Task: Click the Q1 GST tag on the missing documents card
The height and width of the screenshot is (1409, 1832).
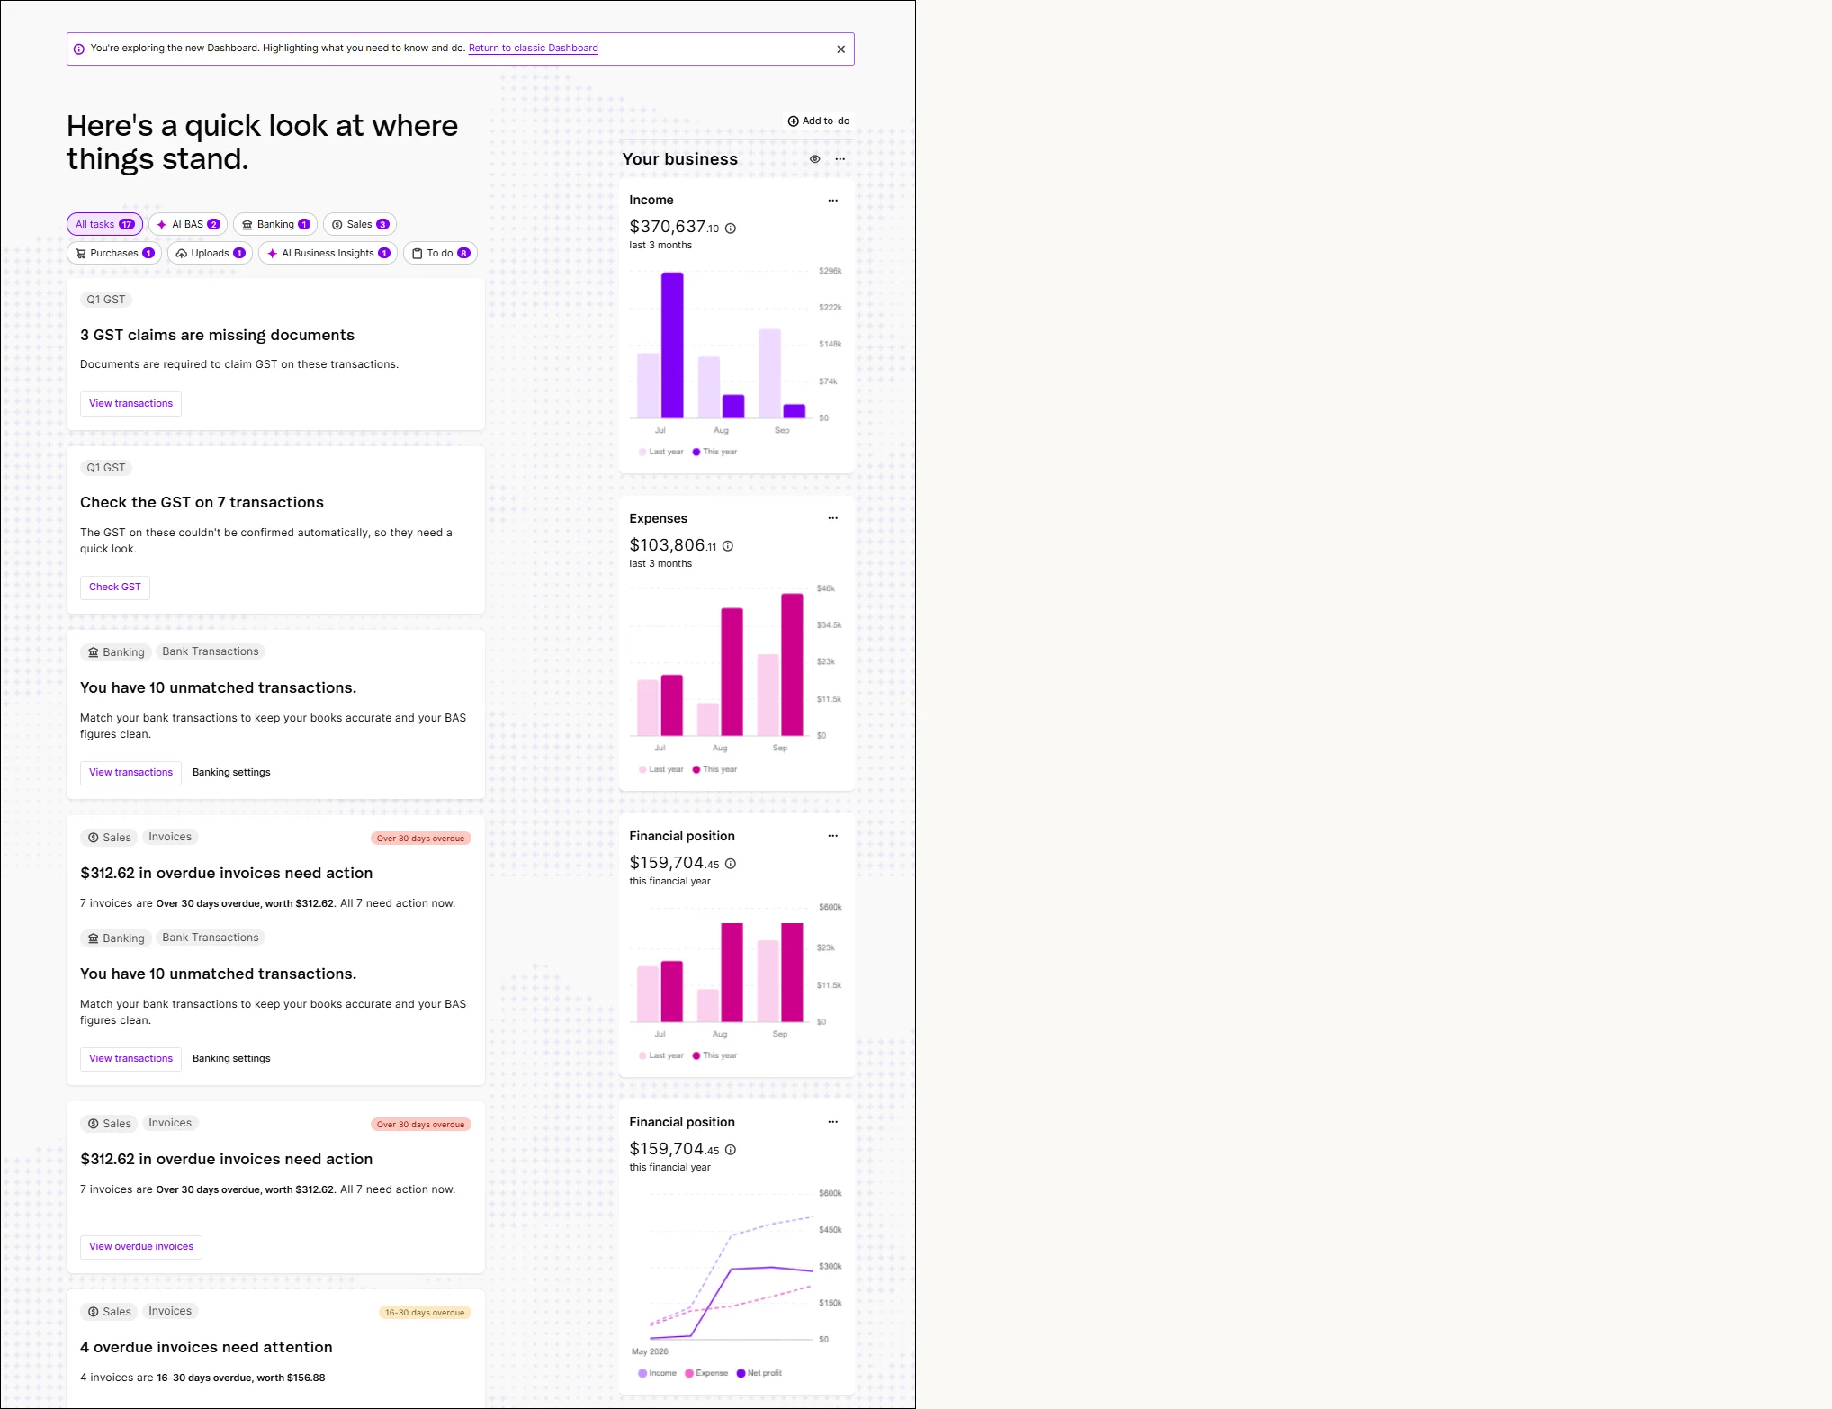Action: pos(106,300)
